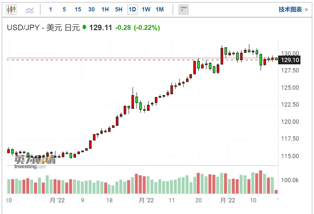Select the 1M monthly timeframe
This screenshot has width=314, height=214.
coord(160,9)
